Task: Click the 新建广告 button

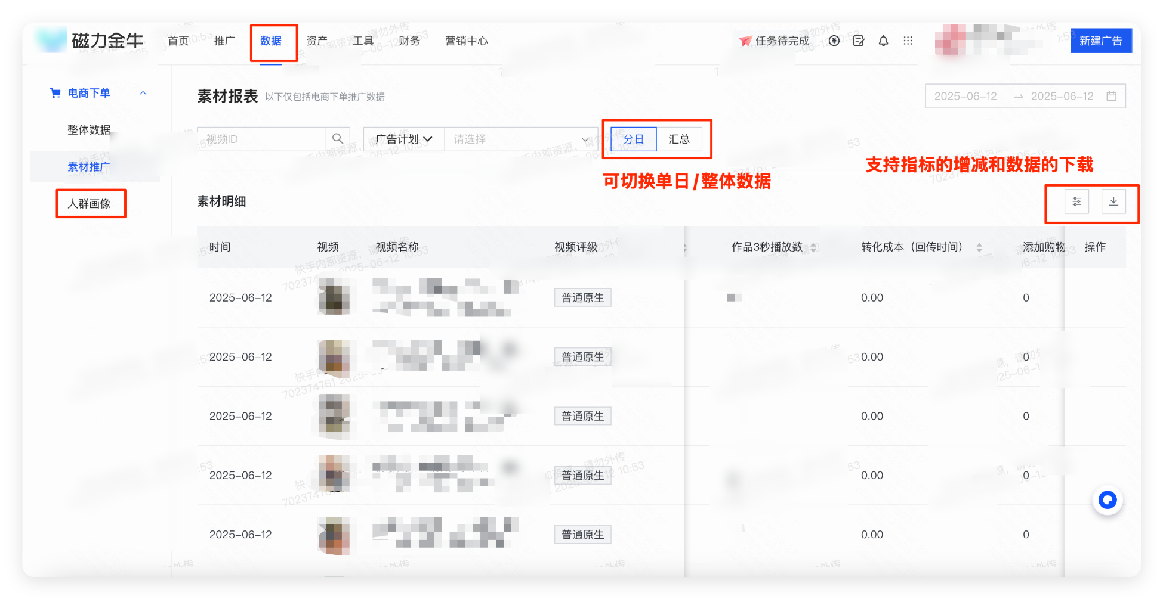Action: [x=1101, y=41]
